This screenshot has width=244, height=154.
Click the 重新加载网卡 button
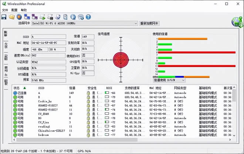pos(149,24)
